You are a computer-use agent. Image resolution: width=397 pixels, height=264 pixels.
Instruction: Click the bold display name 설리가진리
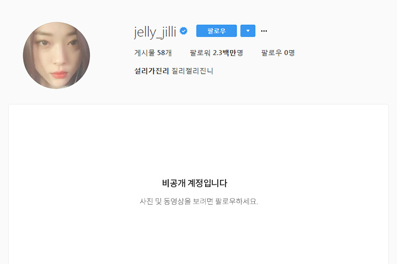click(x=152, y=71)
